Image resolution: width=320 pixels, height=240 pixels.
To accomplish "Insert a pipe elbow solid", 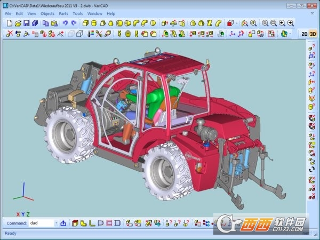I will pyautogui.click(x=136, y=23).
